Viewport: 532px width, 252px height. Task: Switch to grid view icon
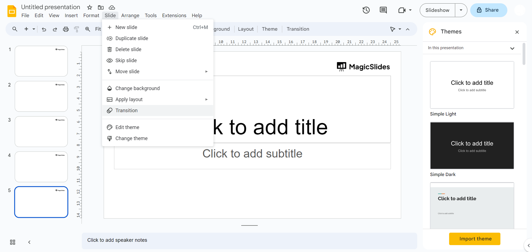click(x=12, y=242)
